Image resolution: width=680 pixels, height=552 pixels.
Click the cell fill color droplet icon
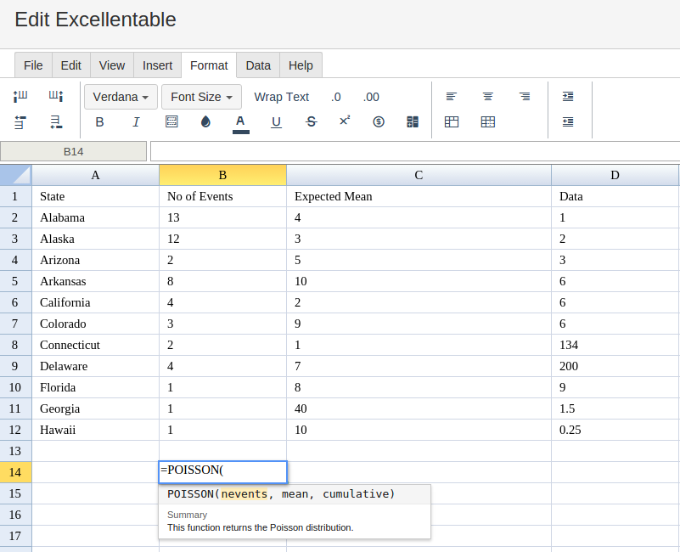(205, 122)
